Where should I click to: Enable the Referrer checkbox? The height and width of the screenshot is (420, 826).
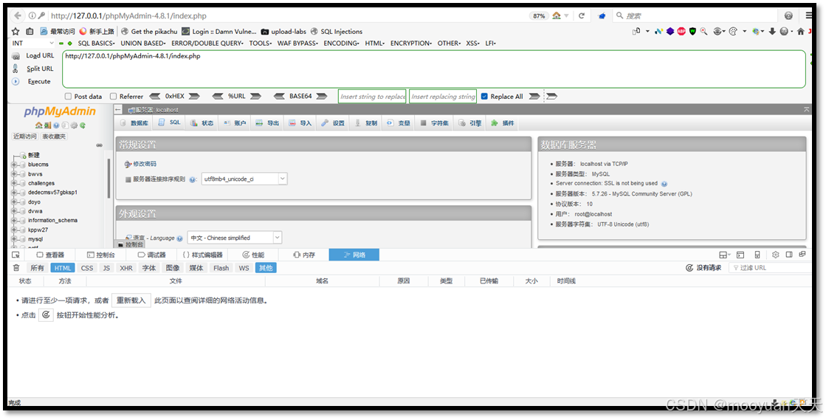click(113, 97)
